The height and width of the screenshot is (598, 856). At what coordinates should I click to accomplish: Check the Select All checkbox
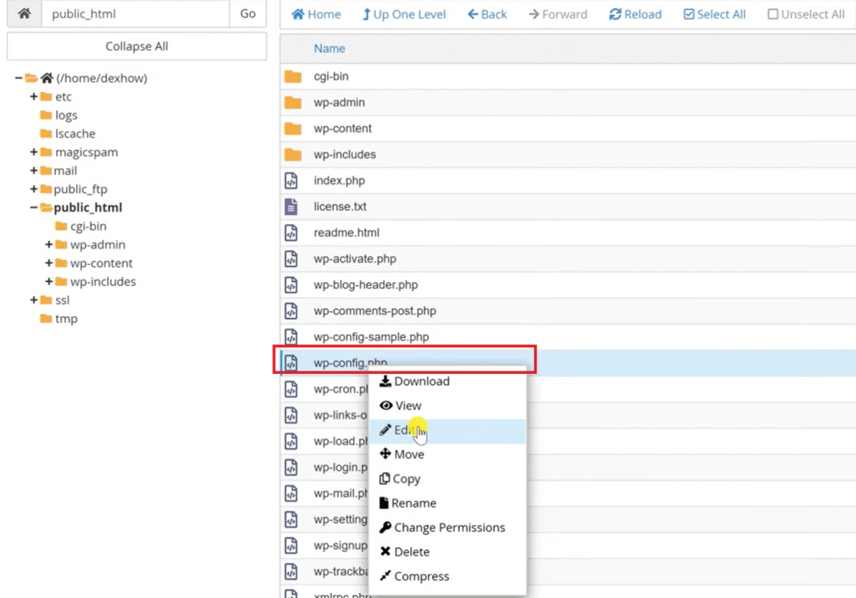(688, 13)
